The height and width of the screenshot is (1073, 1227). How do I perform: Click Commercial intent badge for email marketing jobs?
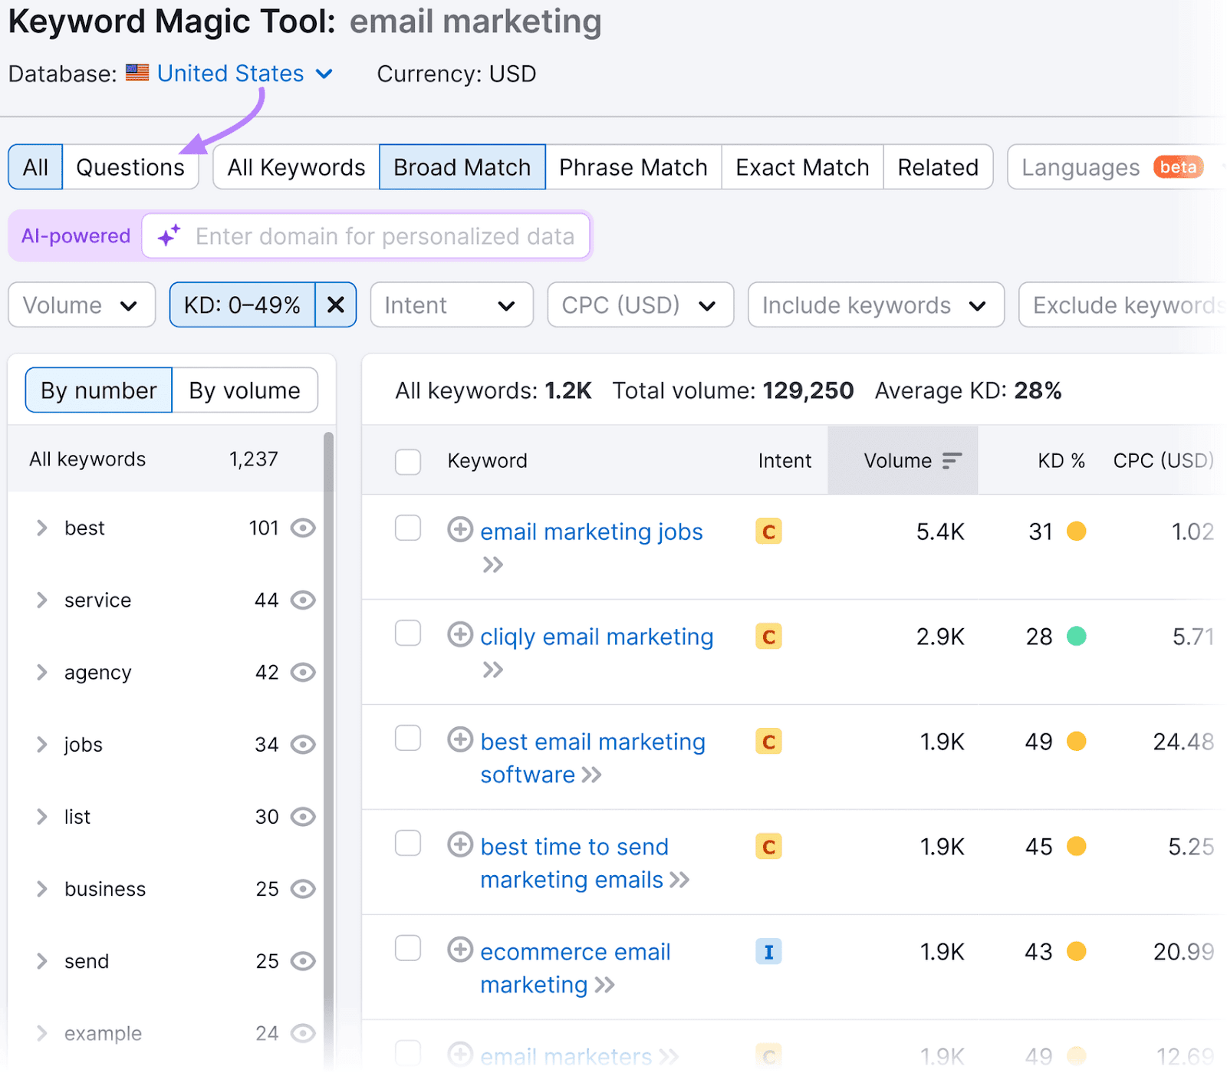pyautogui.click(x=768, y=532)
